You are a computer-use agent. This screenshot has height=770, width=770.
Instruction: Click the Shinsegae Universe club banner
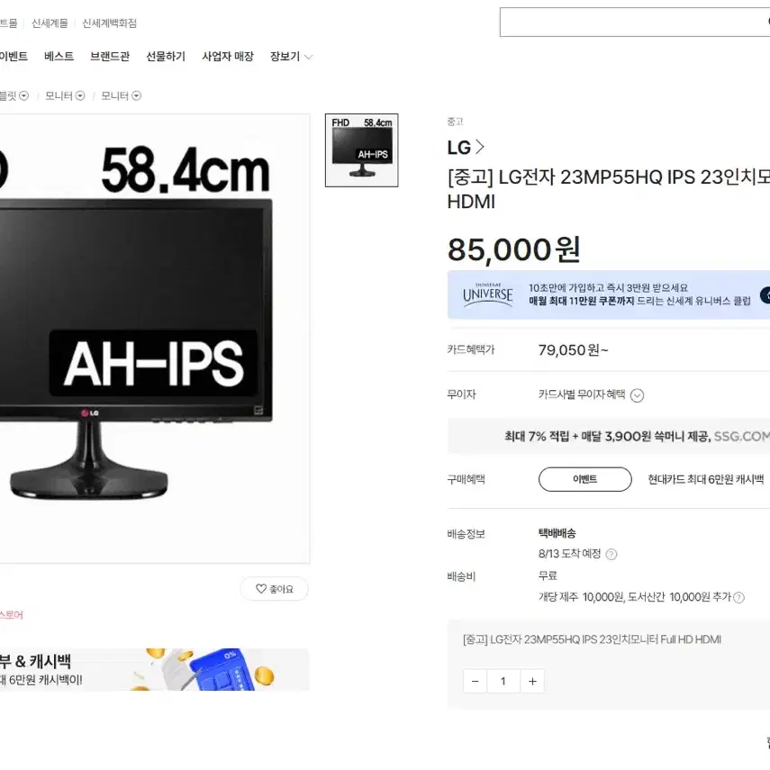(609, 294)
